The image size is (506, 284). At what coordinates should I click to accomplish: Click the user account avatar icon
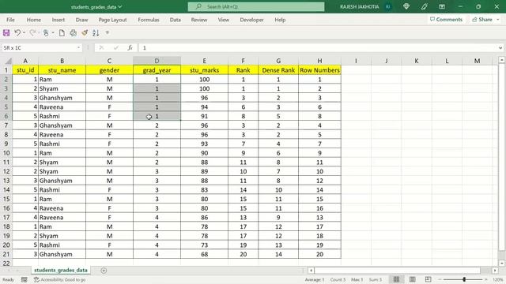(388, 6)
